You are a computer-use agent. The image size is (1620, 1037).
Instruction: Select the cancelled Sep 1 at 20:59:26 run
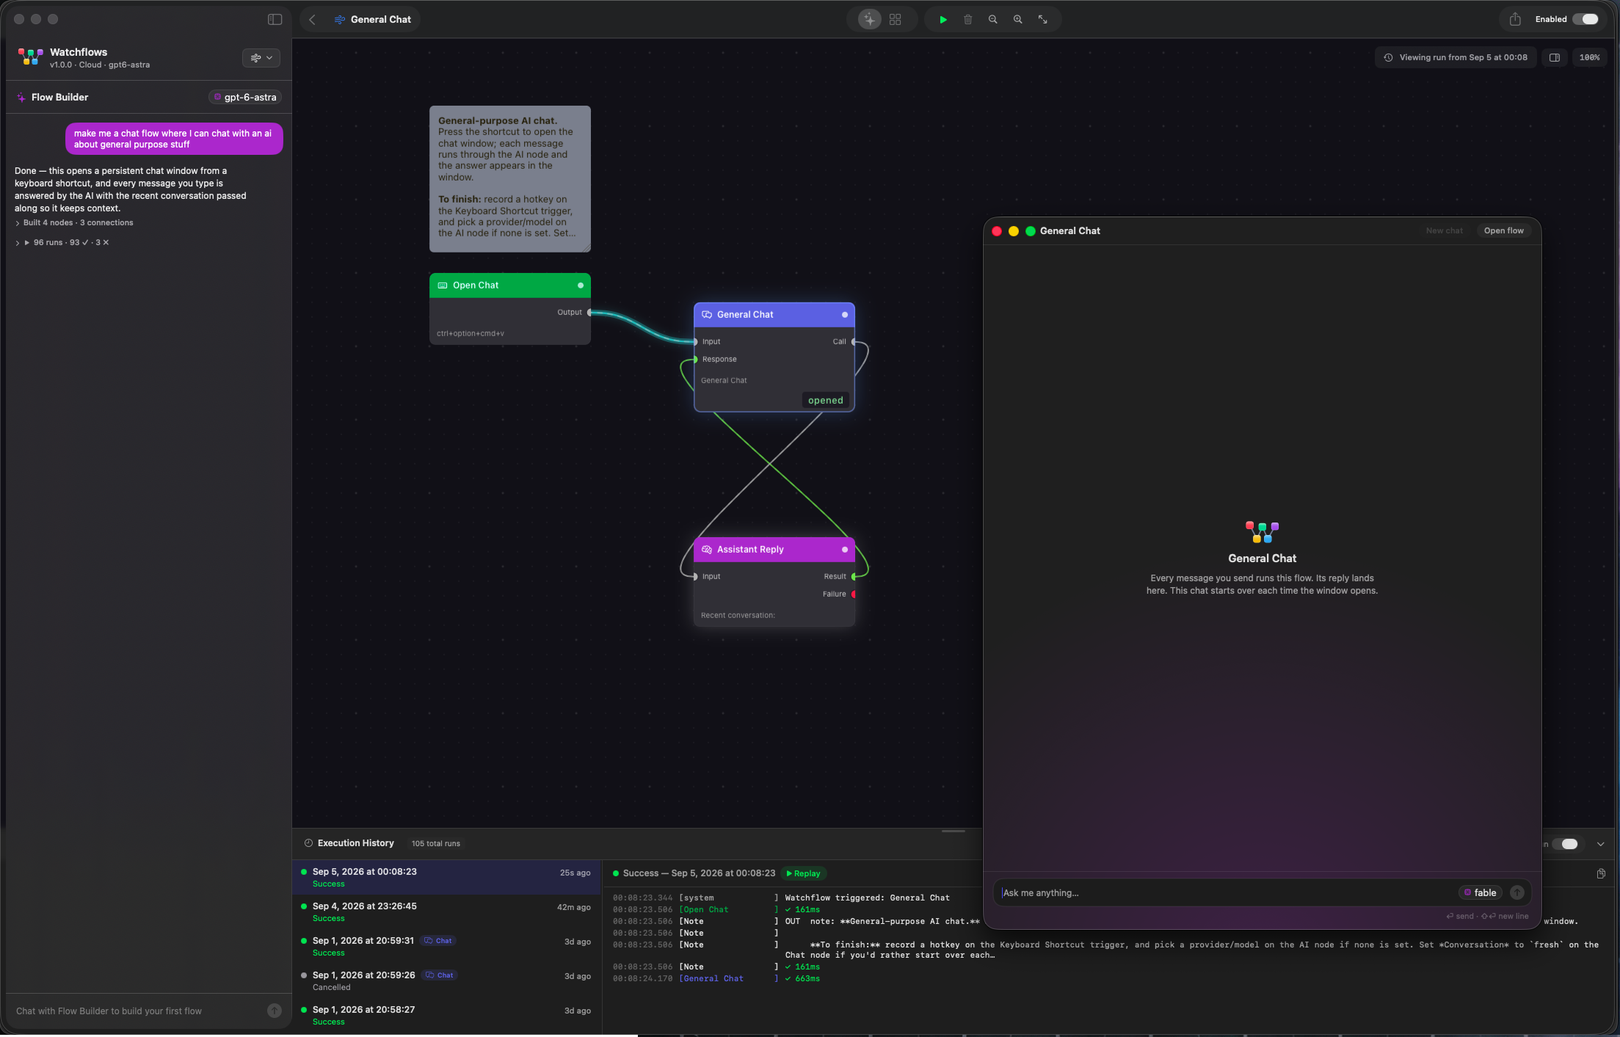click(447, 980)
